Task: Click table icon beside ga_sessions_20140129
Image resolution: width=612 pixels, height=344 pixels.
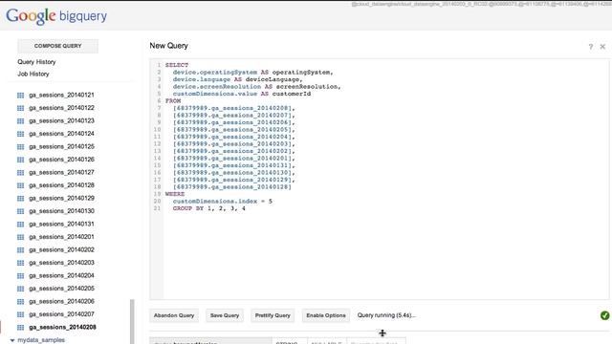Action: (21, 198)
